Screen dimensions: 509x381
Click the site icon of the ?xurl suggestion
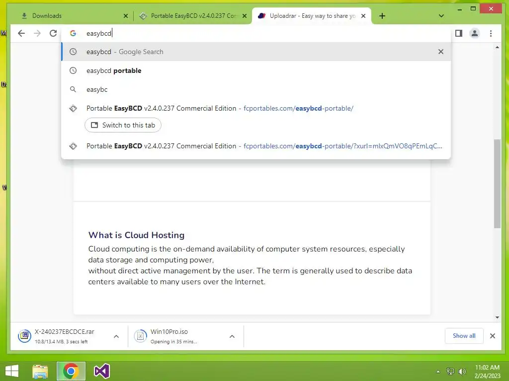pos(73,146)
